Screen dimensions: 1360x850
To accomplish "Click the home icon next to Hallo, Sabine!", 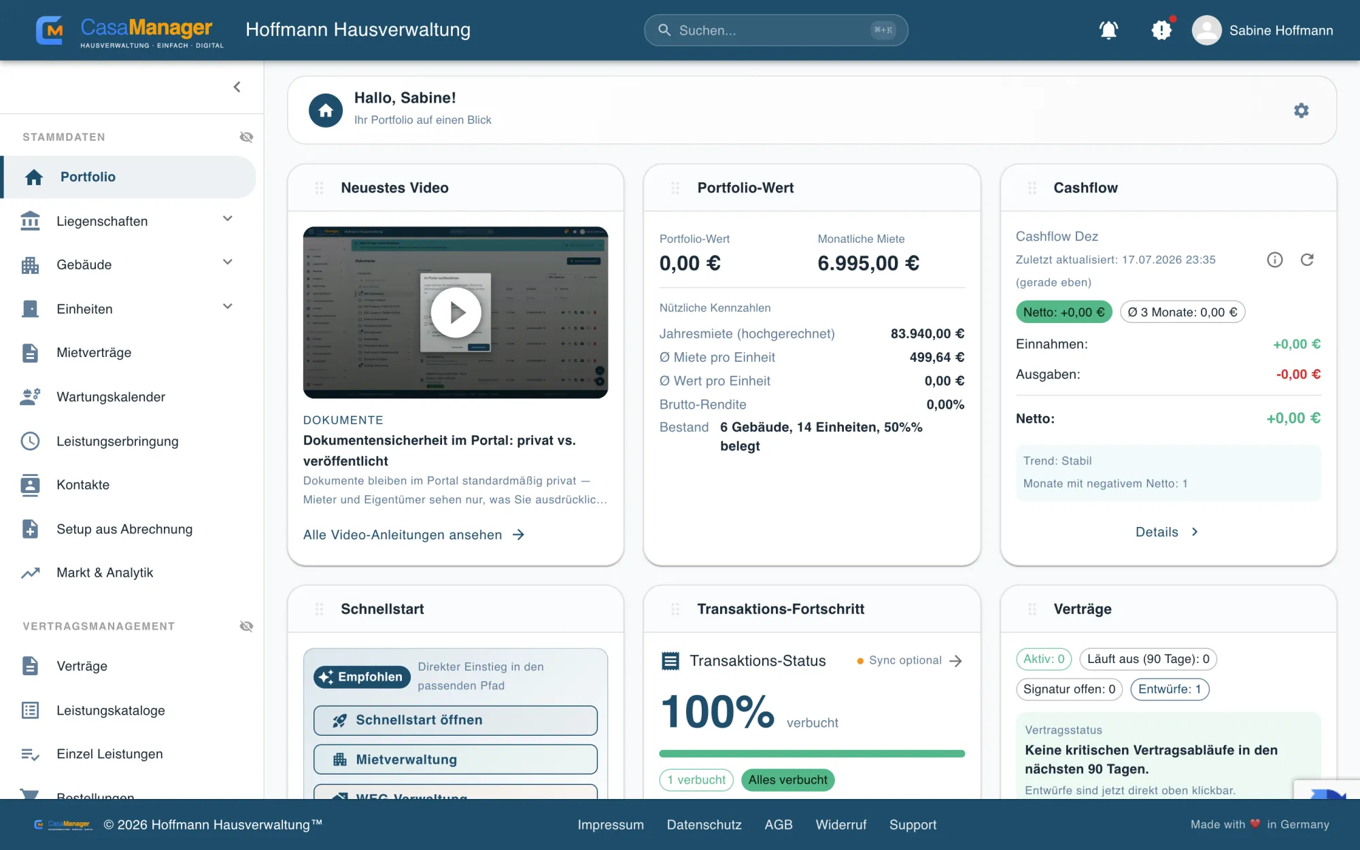I will [x=326, y=110].
